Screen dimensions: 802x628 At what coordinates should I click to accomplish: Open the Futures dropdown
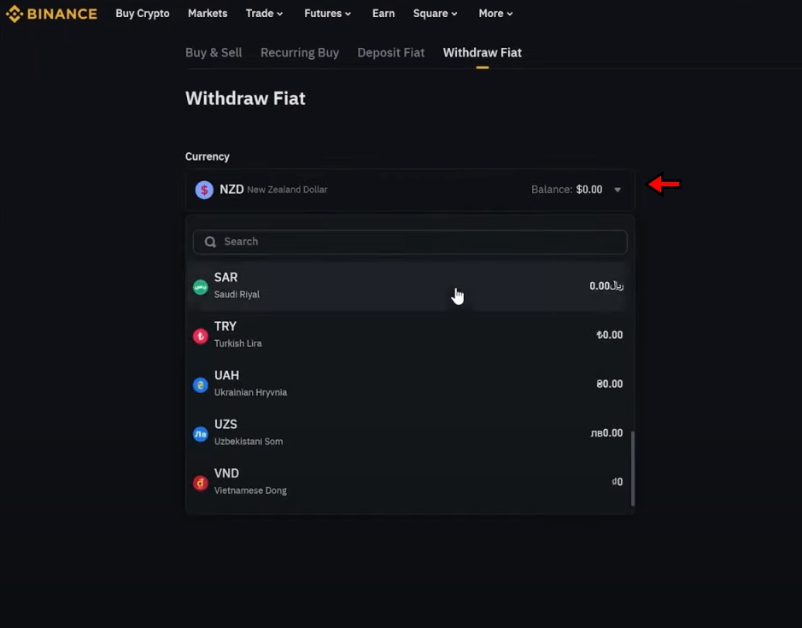[x=327, y=13]
